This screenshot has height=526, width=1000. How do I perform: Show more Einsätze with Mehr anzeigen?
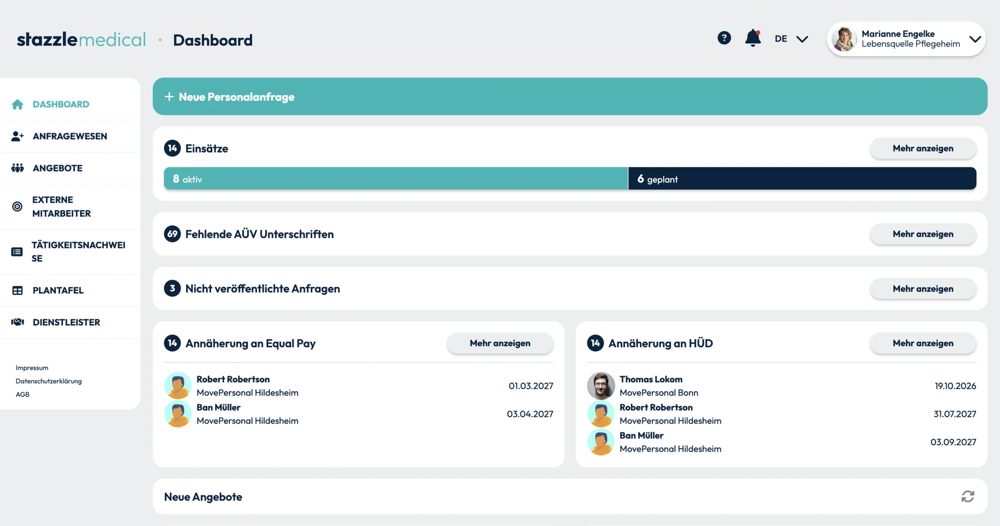point(923,148)
